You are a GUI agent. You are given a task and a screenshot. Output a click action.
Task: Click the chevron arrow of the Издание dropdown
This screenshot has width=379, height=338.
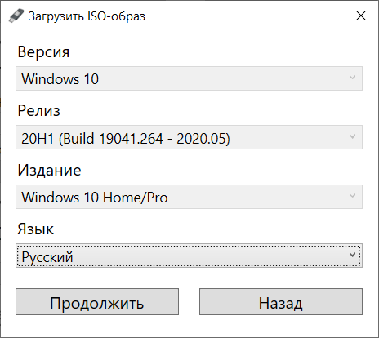point(352,195)
